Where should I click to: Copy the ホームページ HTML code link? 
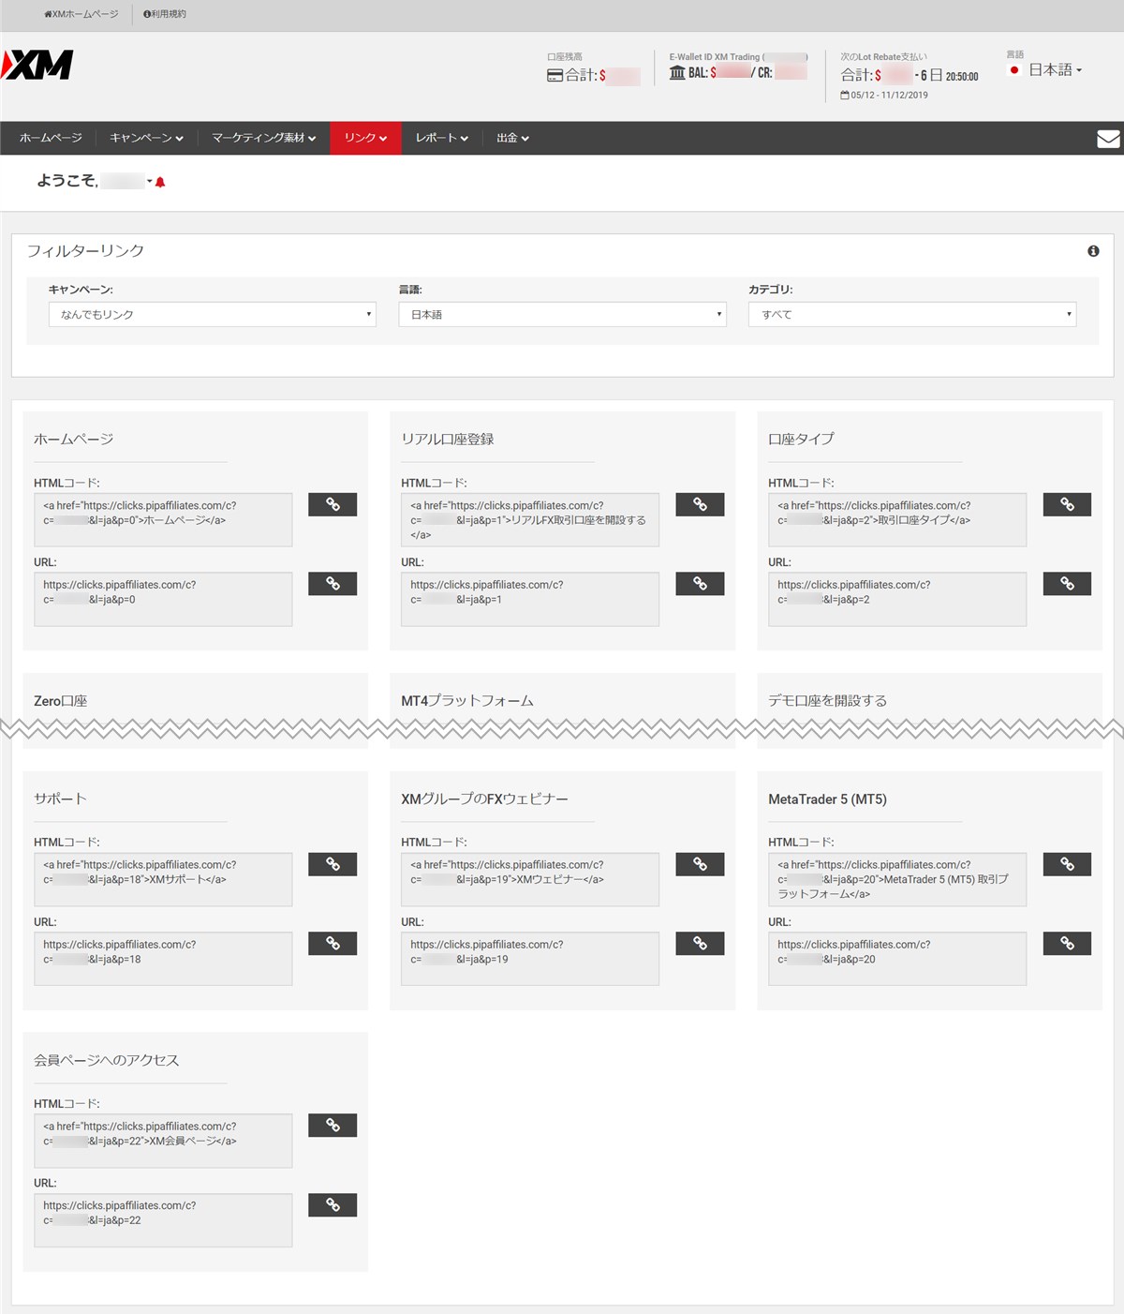tap(333, 504)
